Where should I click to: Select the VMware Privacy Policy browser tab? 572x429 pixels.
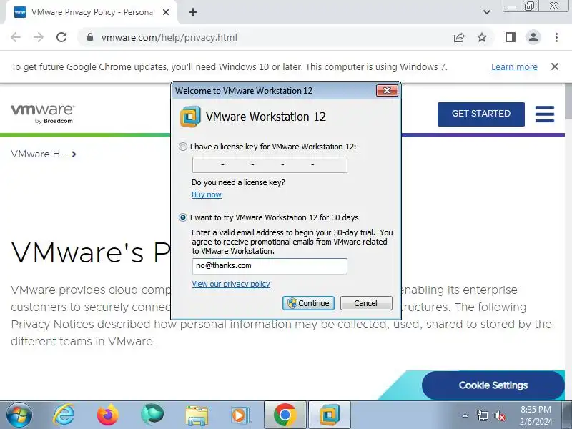[92, 12]
